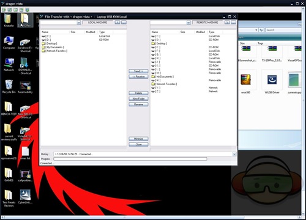Click the transfer Progress bar

(130, 159)
